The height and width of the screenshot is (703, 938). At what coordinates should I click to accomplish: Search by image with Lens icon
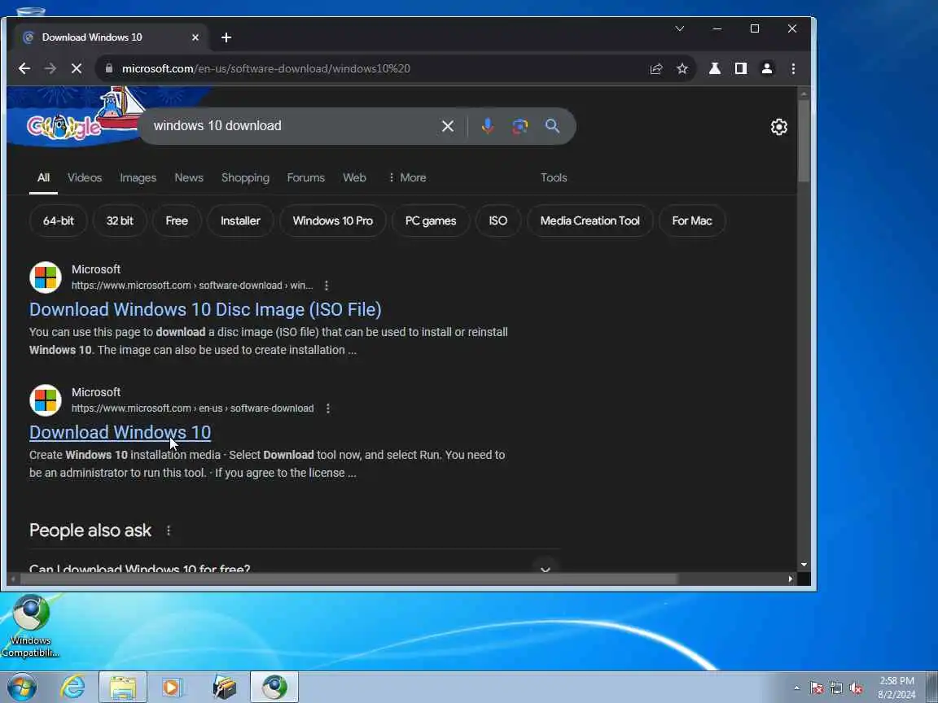[x=519, y=126]
